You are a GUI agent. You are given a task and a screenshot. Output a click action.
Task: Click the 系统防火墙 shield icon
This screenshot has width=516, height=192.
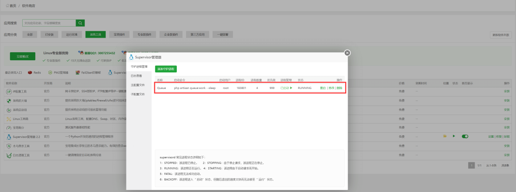pos(9,101)
